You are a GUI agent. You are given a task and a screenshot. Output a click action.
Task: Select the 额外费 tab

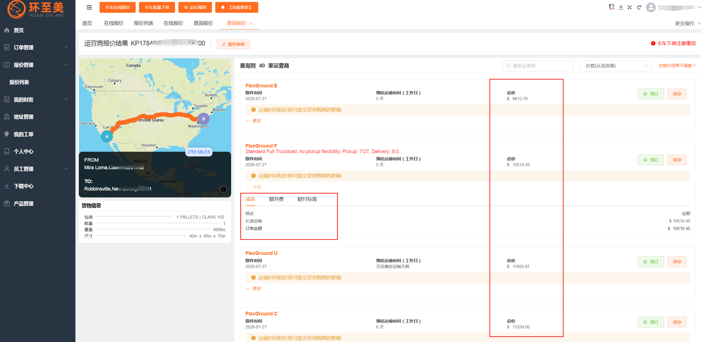pyautogui.click(x=276, y=199)
